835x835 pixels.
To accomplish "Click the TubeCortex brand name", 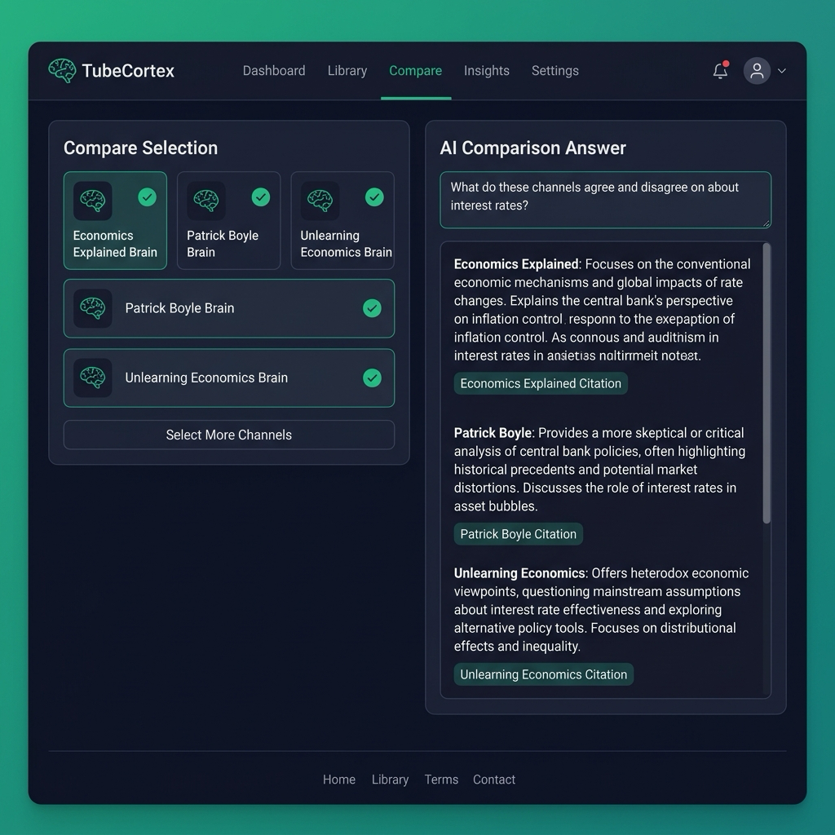I will point(128,71).
